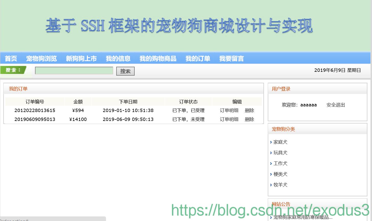Click the 编辑 column header
372x221 pixels.
click(237, 102)
